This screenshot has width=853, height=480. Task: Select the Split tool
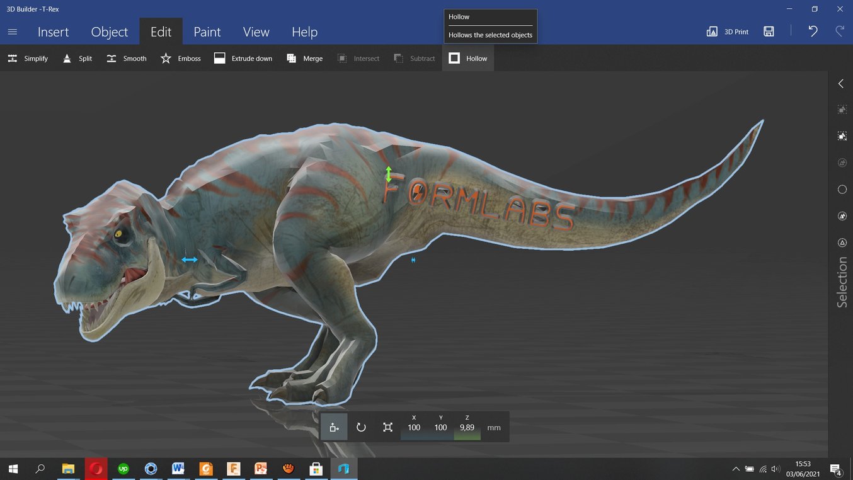tap(77, 58)
